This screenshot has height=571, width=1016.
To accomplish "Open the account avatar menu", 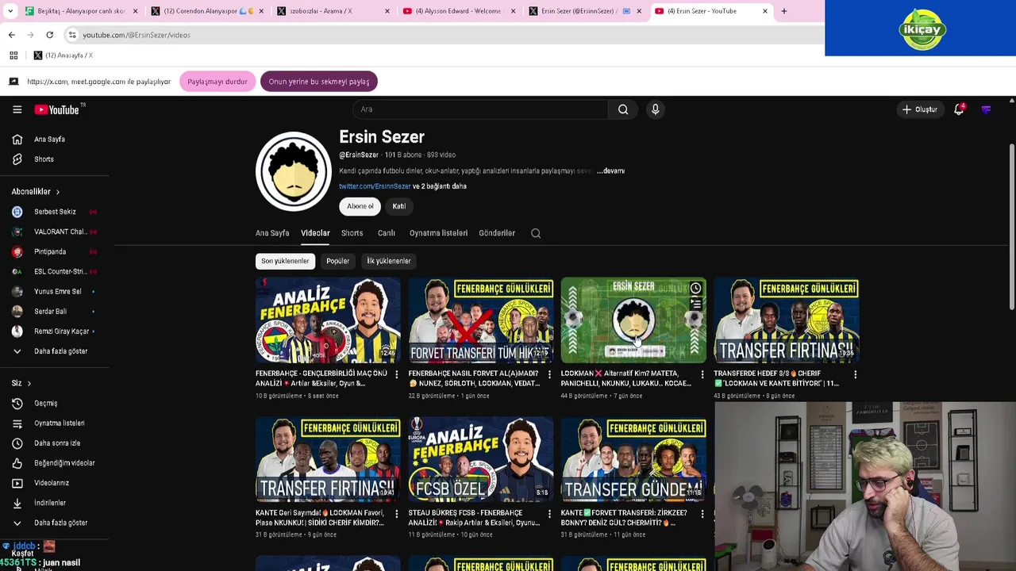I will pyautogui.click(x=986, y=109).
